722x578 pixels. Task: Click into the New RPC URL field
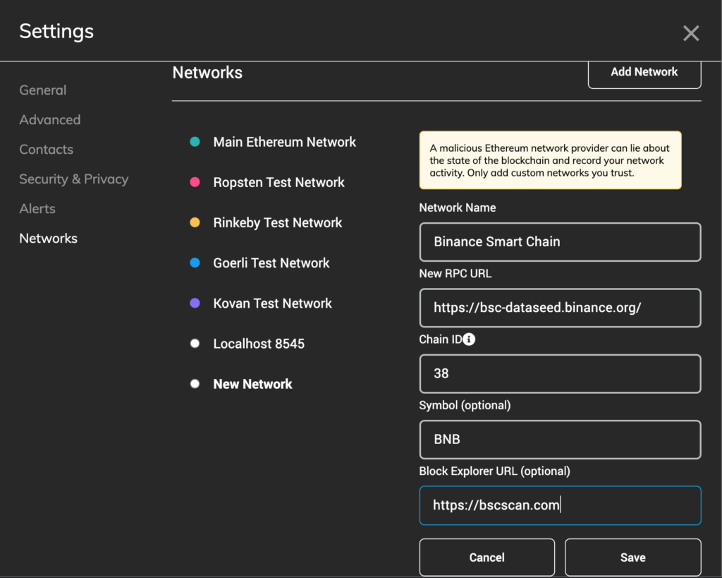click(560, 308)
